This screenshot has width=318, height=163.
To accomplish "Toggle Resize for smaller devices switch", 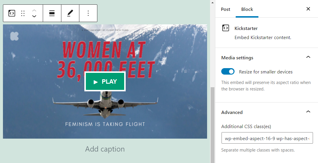I will pos(228,72).
